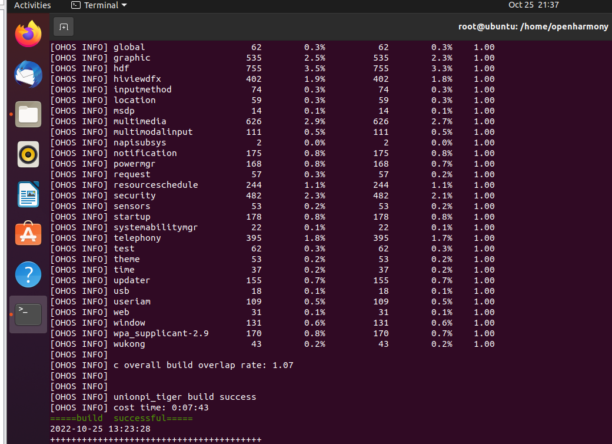Open the Activities overview
Viewport: 612px width, 444px height.
(x=32, y=5)
